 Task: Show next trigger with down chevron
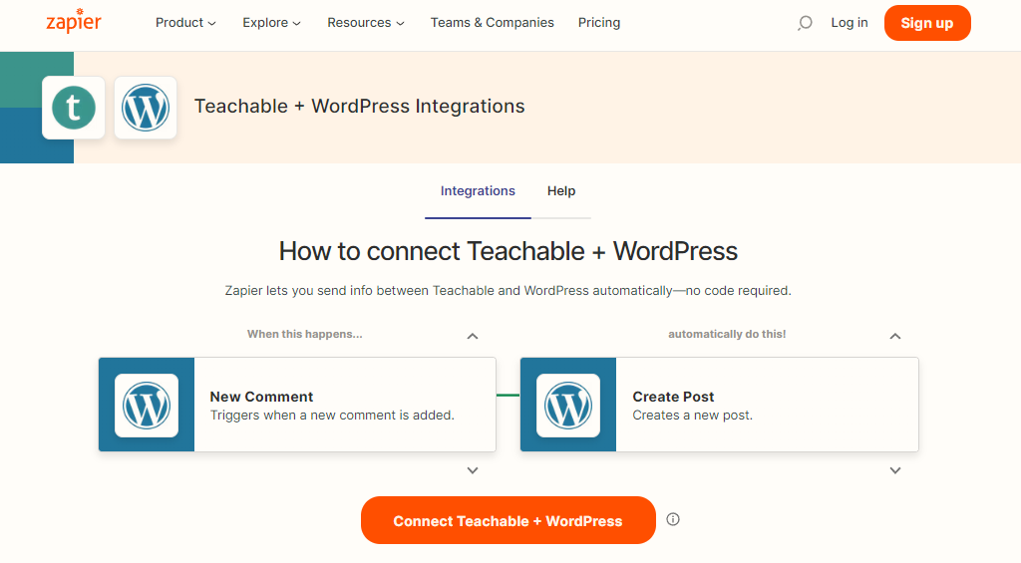tap(473, 470)
